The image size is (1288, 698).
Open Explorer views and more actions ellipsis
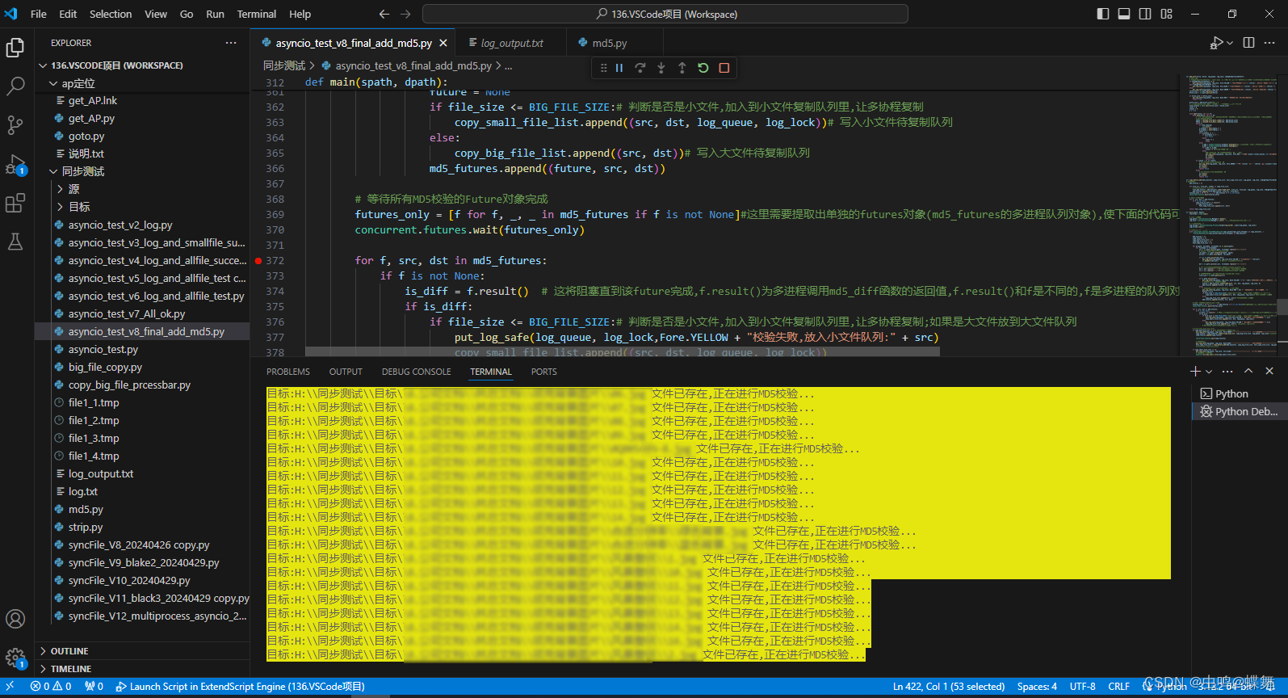pos(231,43)
